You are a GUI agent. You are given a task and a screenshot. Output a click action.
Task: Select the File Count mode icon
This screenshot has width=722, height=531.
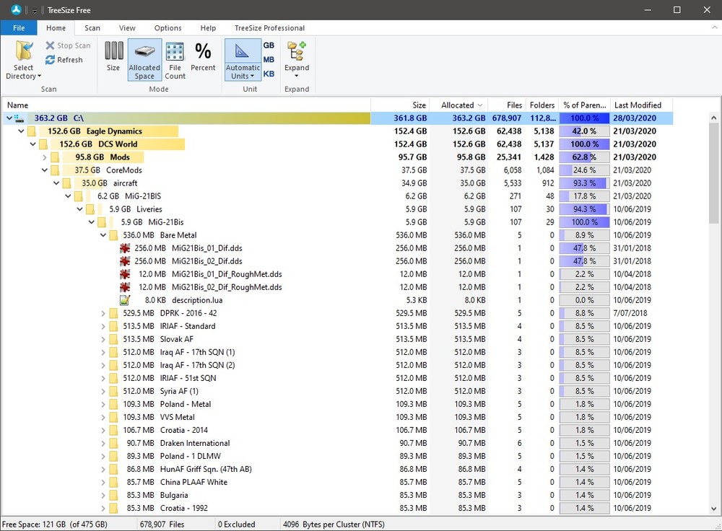click(175, 51)
